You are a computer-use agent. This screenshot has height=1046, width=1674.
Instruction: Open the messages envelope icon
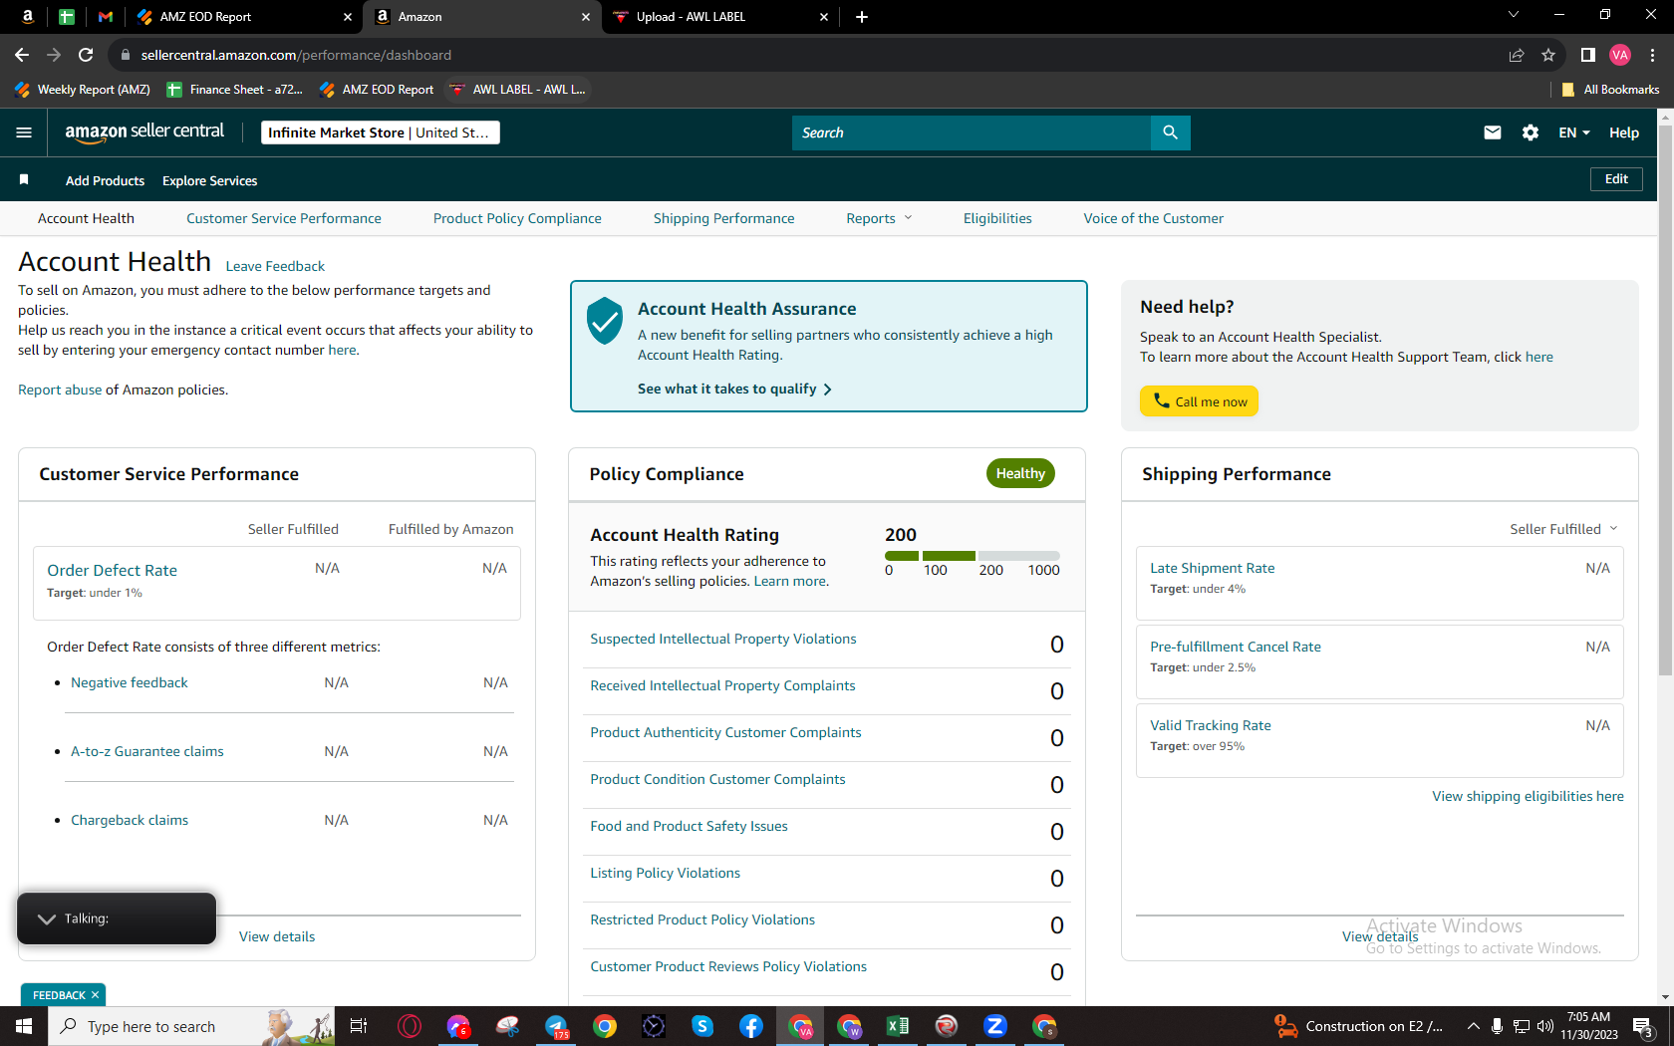pos(1492,132)
